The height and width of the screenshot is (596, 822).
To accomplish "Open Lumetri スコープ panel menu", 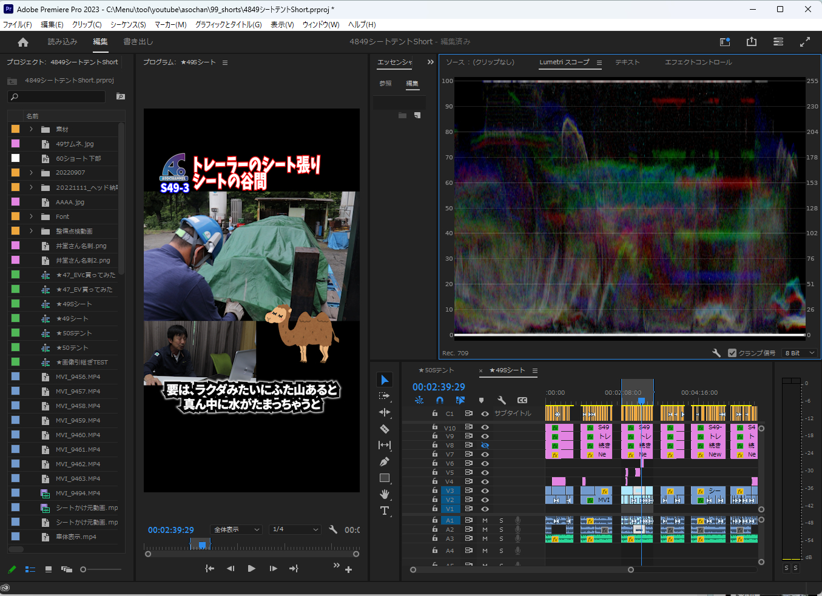I will [599, 62].
